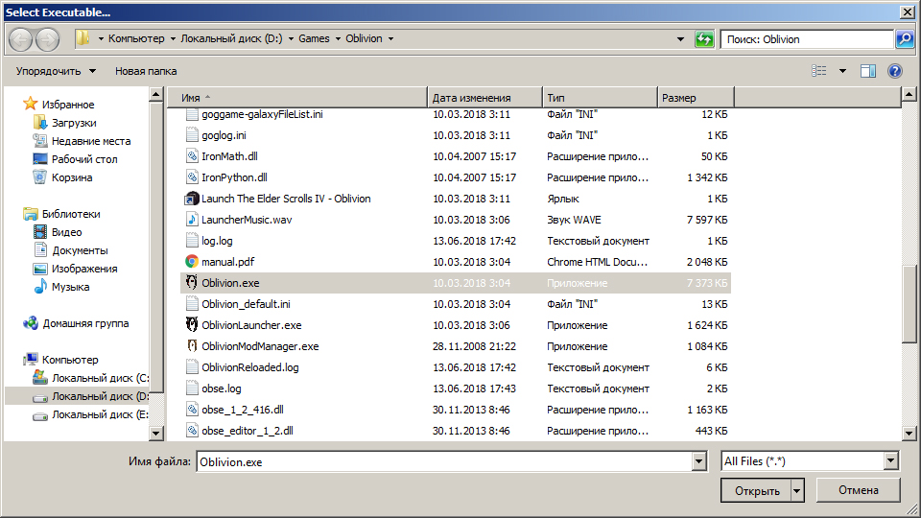Select the goggame-galaxyFileList.ini file name
This screenshot has width=921, height=518.
pyautogui.click(x=262, y=114)
